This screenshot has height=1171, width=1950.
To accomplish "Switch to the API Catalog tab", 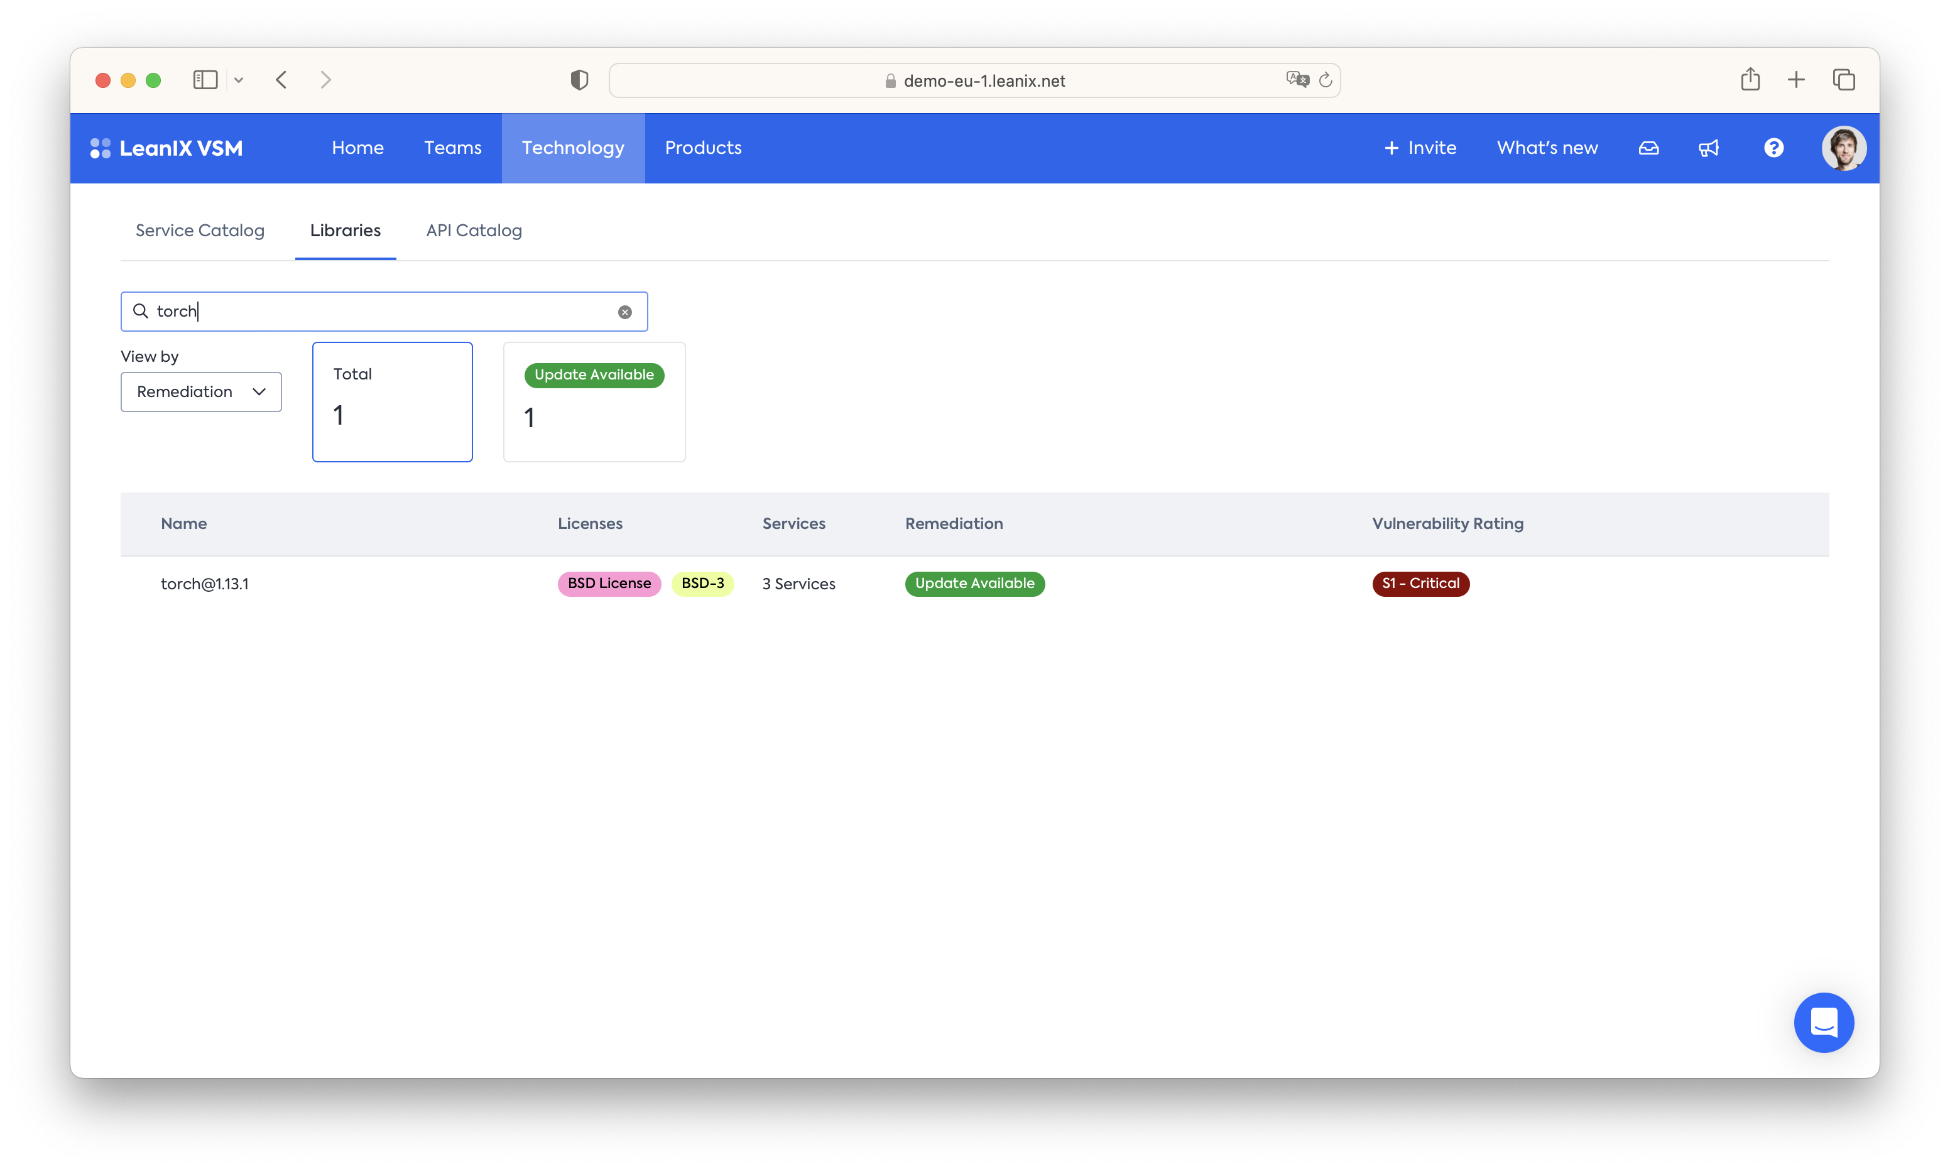I will 473,231.
